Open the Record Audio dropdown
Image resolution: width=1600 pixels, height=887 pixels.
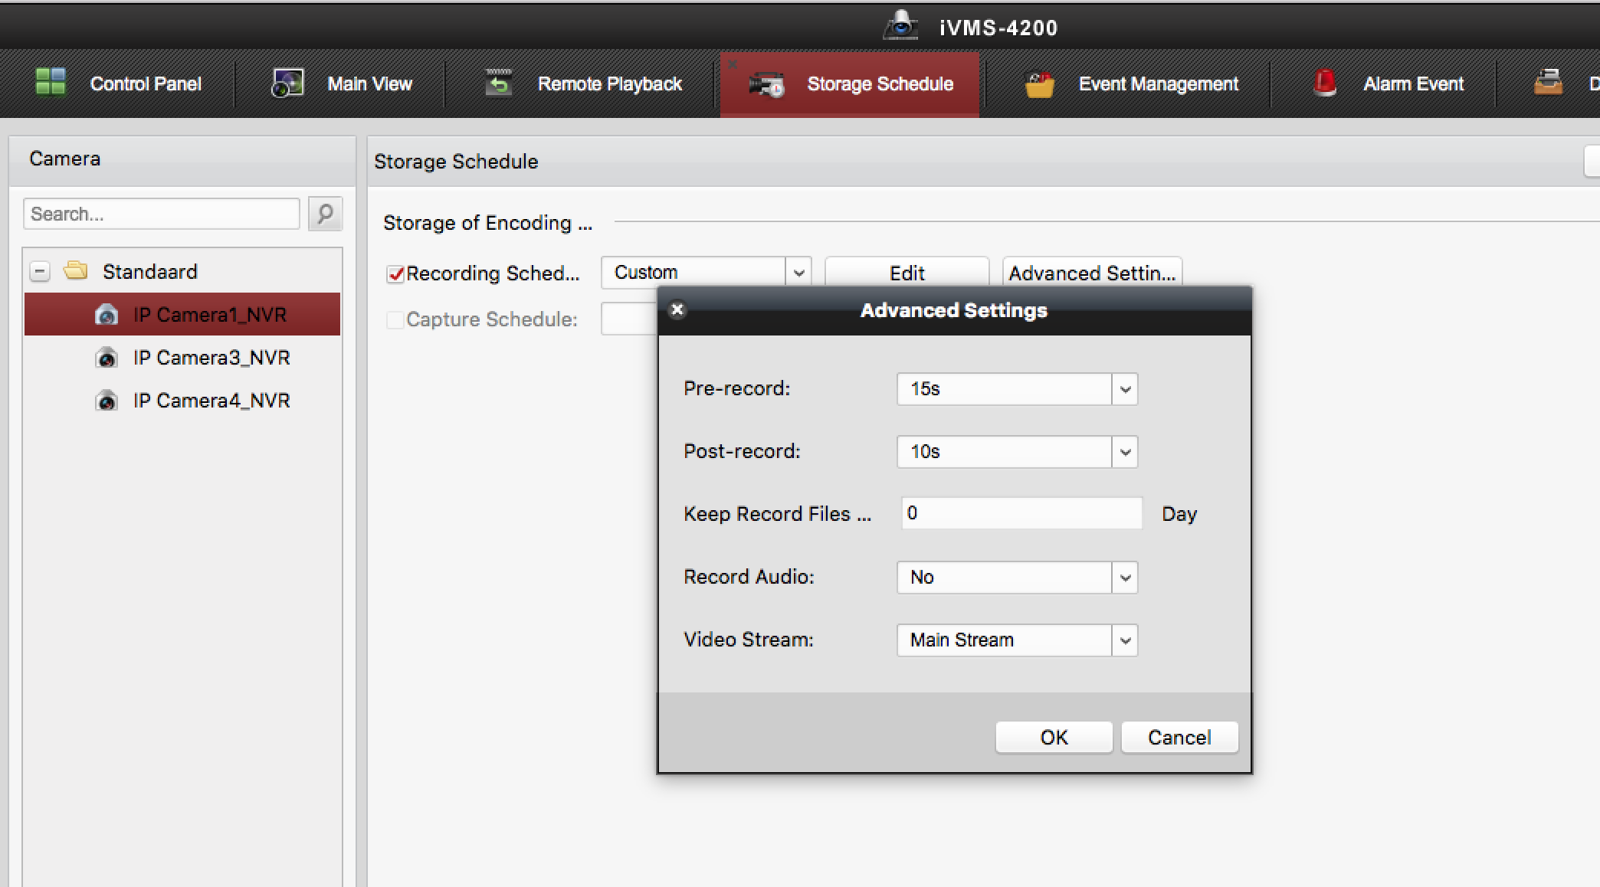(1124, 578)
